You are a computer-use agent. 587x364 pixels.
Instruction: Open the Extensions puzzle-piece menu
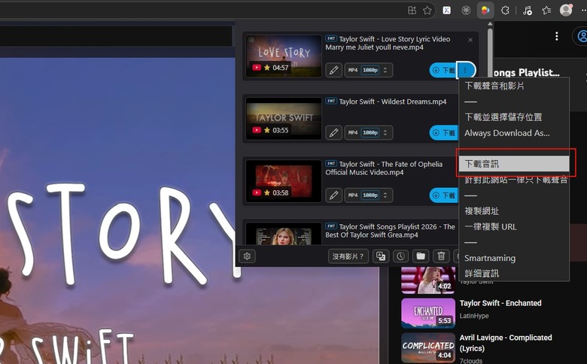[x=505, y=10]
